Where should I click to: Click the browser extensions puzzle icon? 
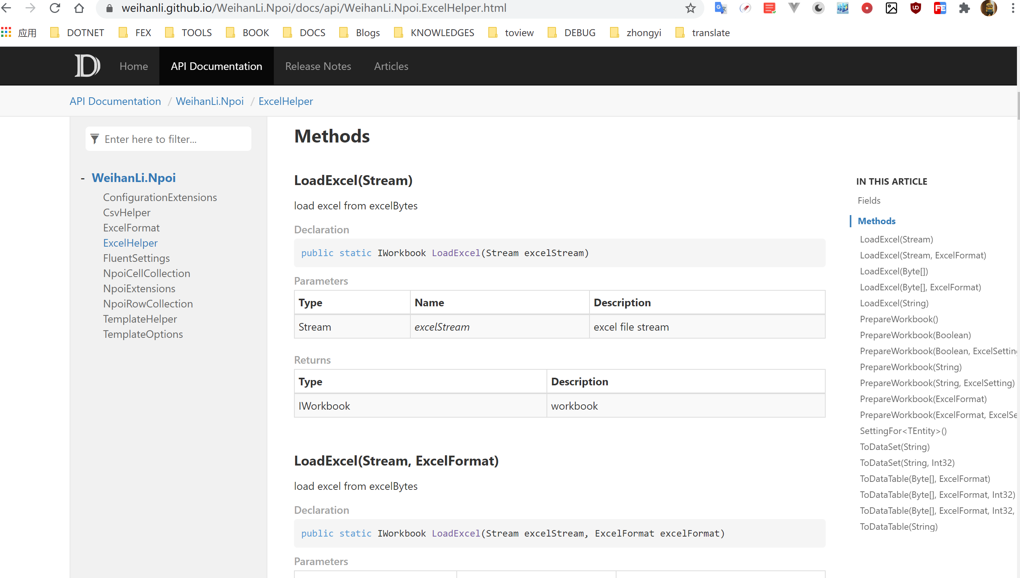coord(964,8)
